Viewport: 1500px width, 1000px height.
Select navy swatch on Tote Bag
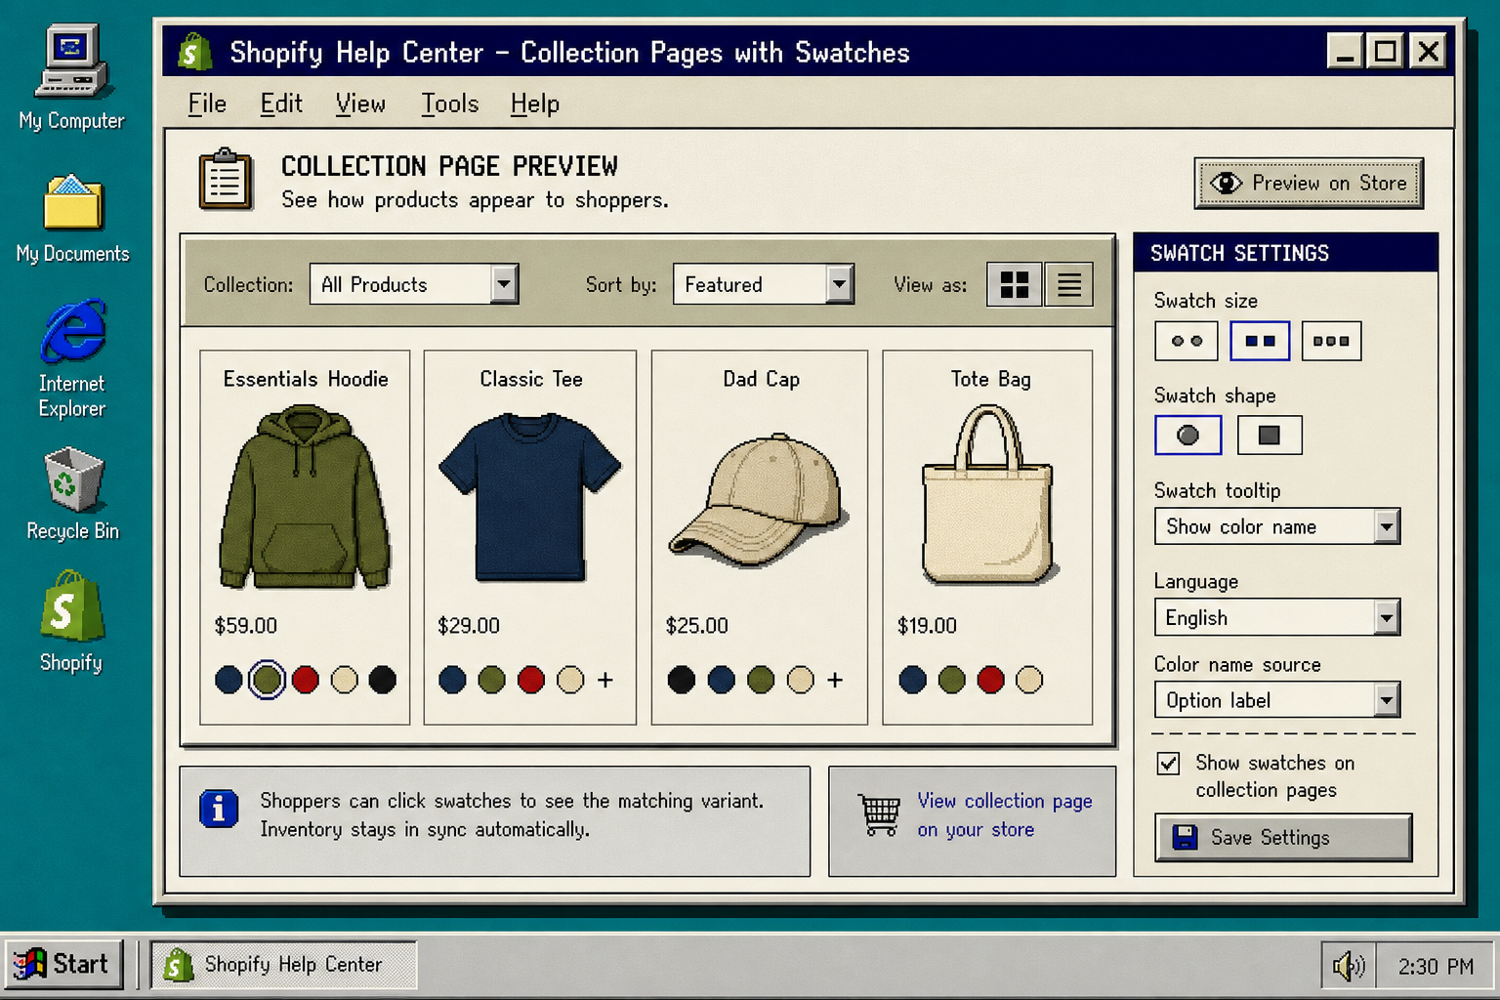(x=913, y=680)
